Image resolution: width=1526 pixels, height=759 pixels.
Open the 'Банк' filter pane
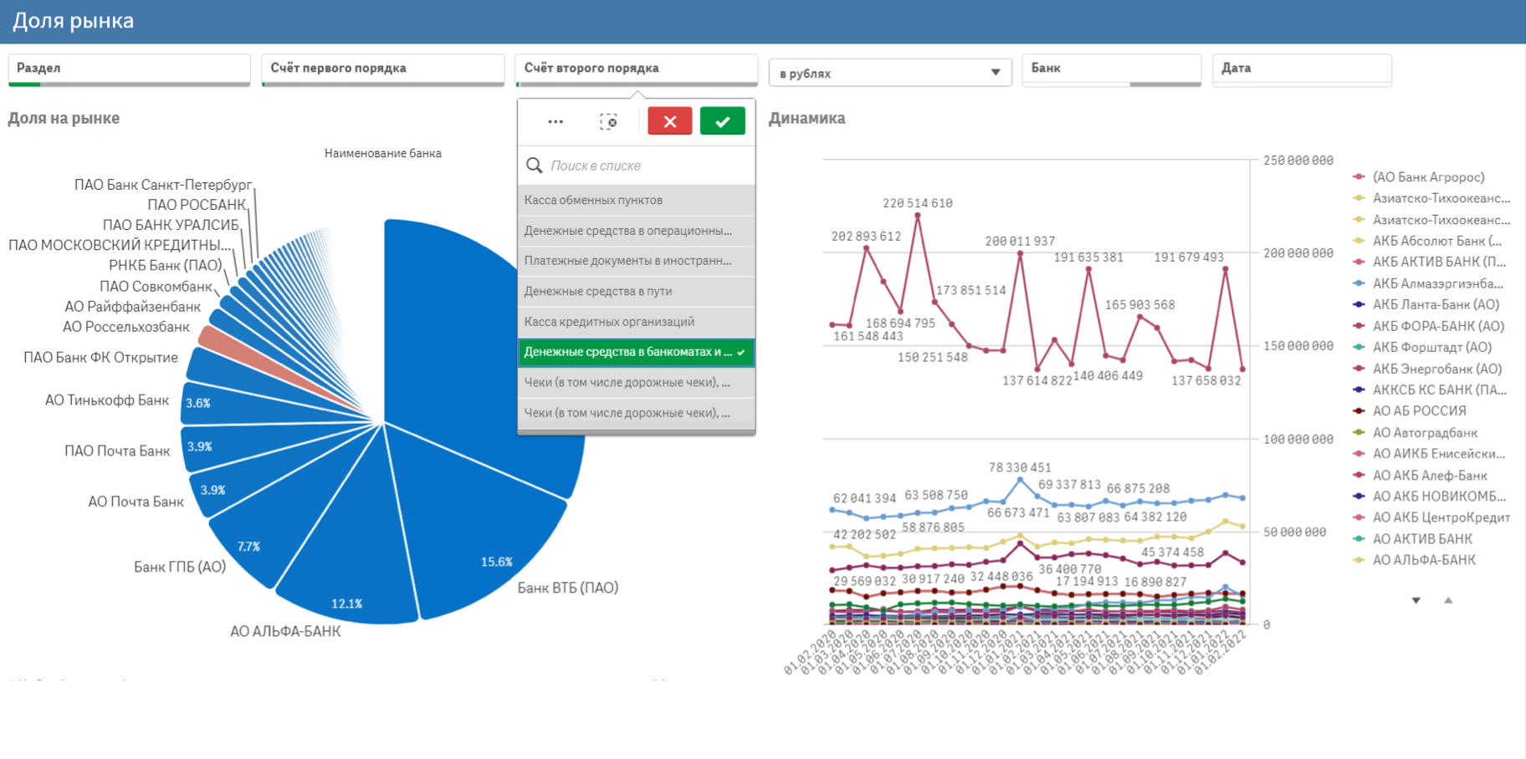pos(1111,69)
